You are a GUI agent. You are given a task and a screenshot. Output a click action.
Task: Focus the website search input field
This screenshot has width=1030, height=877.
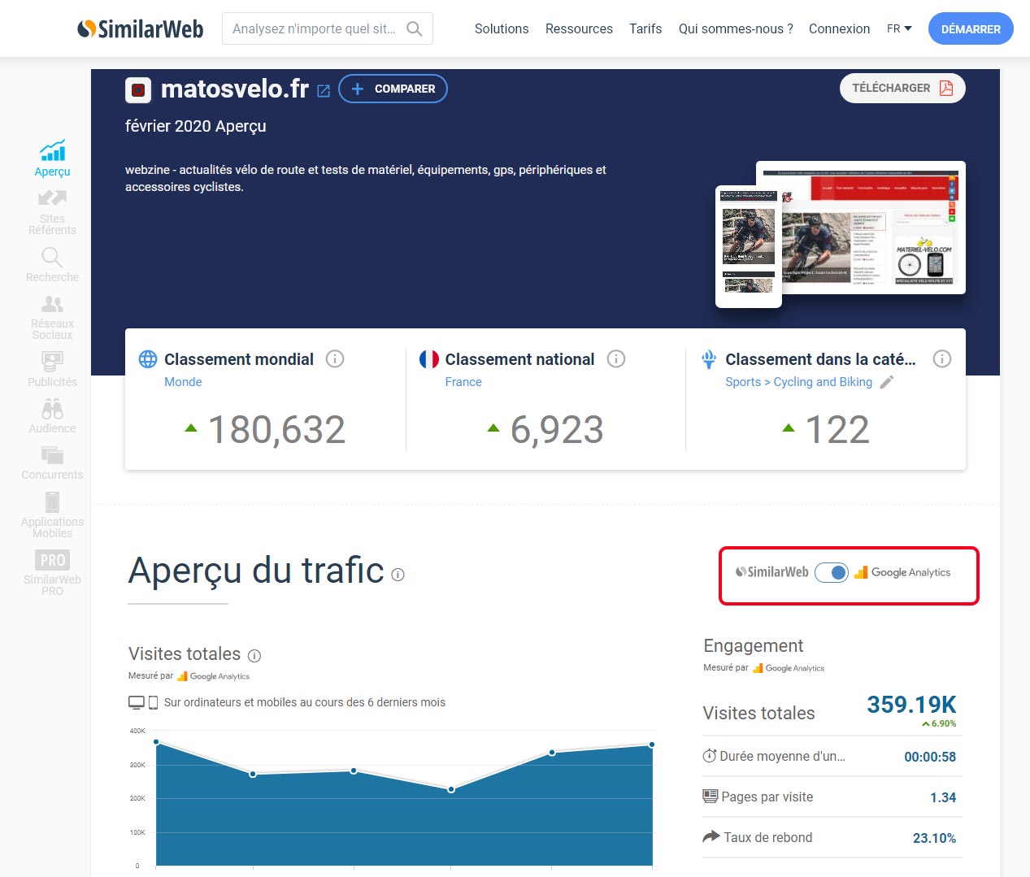click(x=327, y=28)
